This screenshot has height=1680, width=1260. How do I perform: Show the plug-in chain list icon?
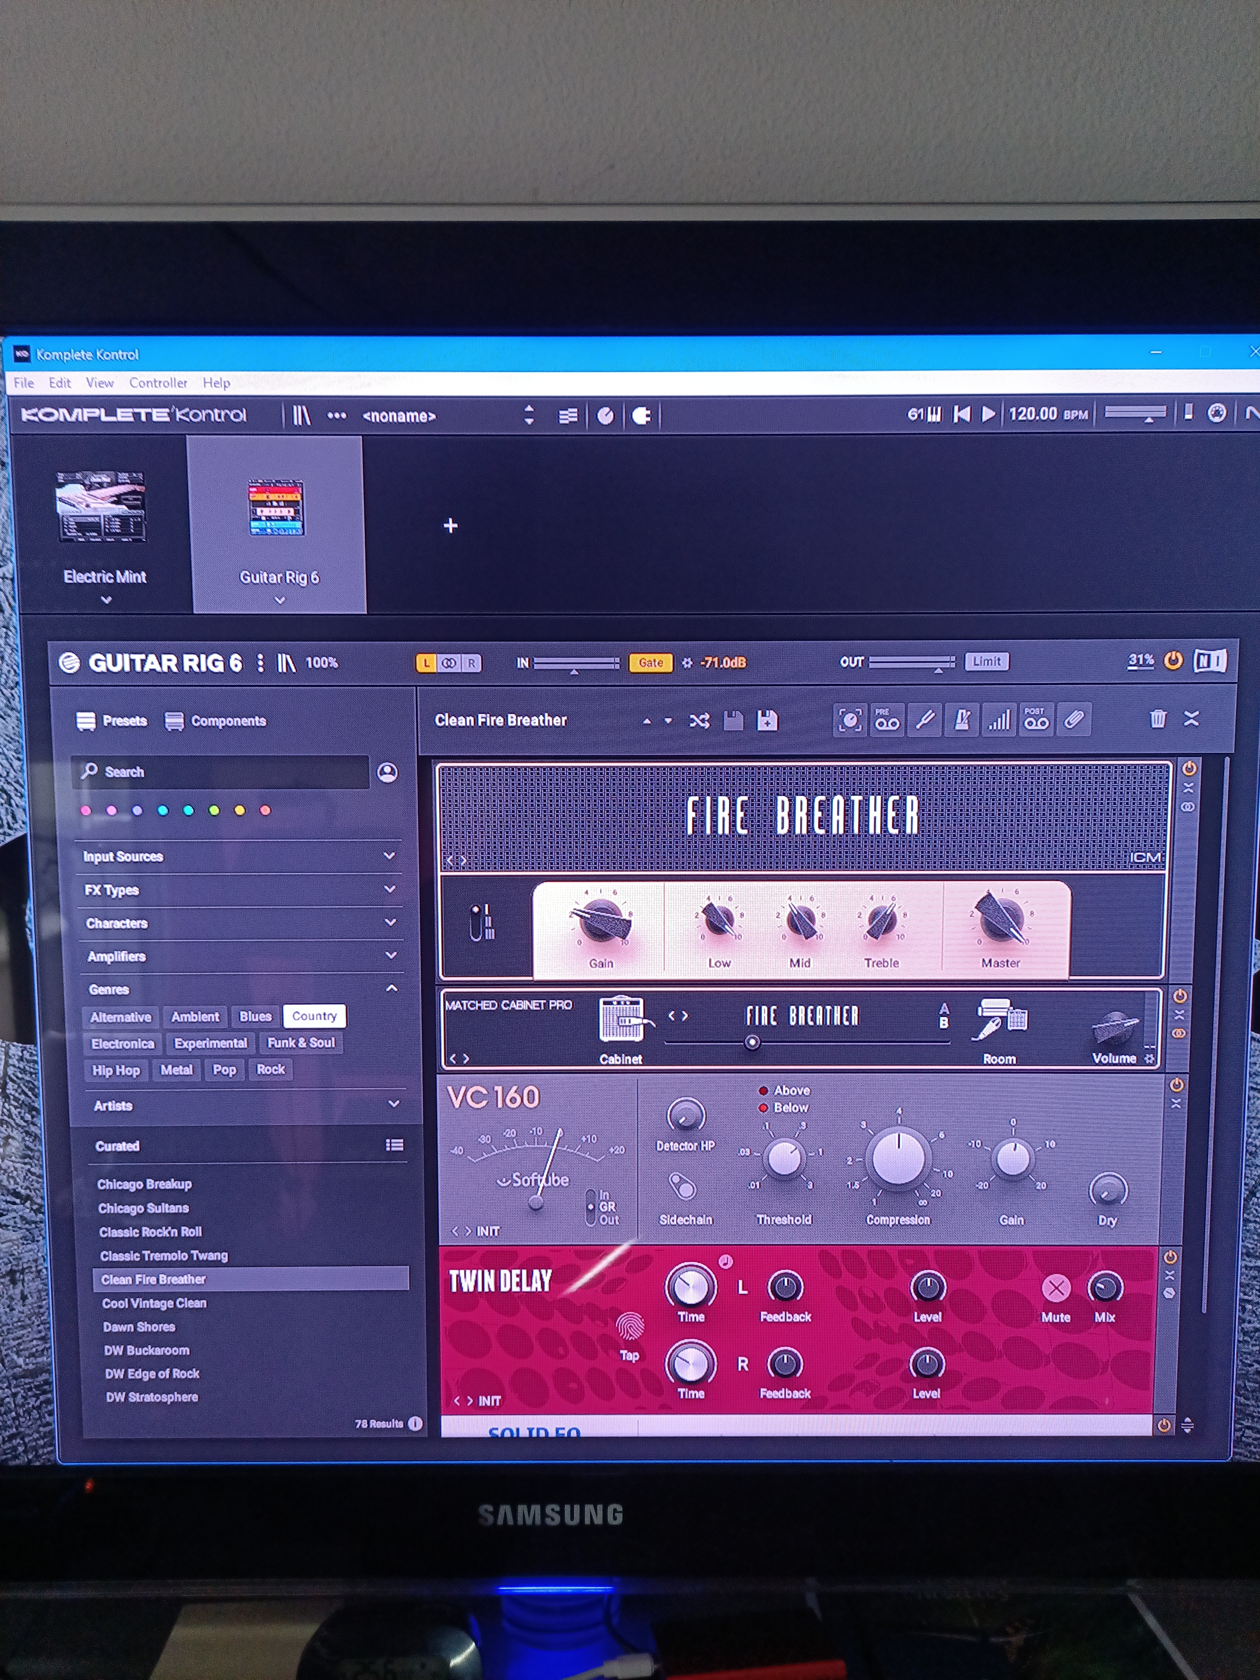(567, 416)
